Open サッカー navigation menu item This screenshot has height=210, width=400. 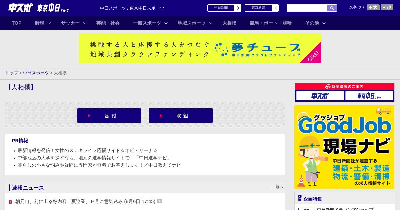pyautogui.click(x=70, y=23)
